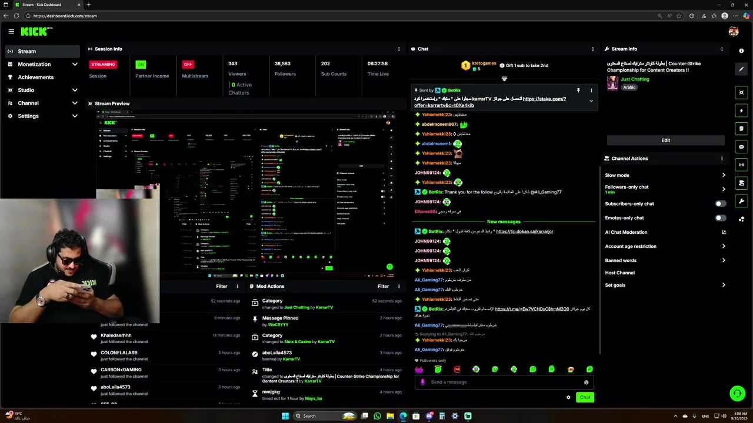The width and height of the screenshot is (753, 423).
Task: Open chat settings gear icon
Action: pos(568,397)
